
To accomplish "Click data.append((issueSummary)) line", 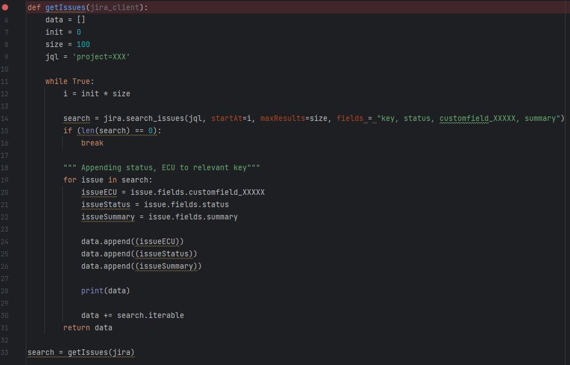I will tap(142, 266).
